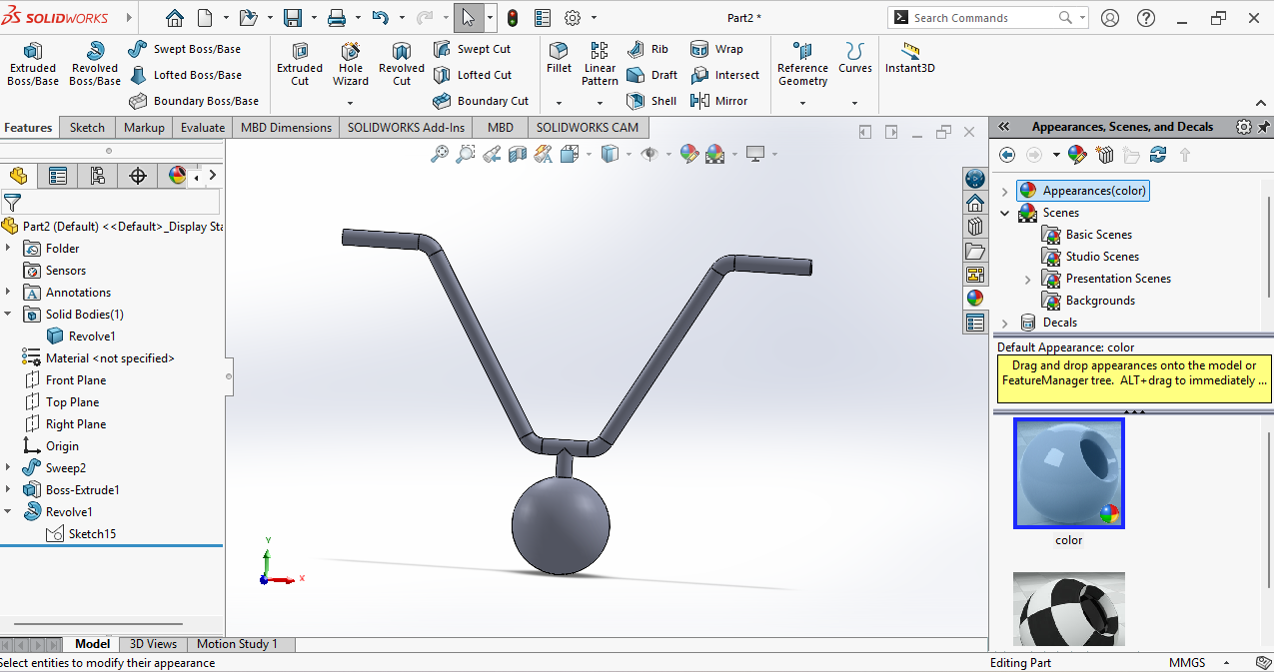Expand the Fillet dropdown arrow
1274x672 pixels.
[559, 103]
